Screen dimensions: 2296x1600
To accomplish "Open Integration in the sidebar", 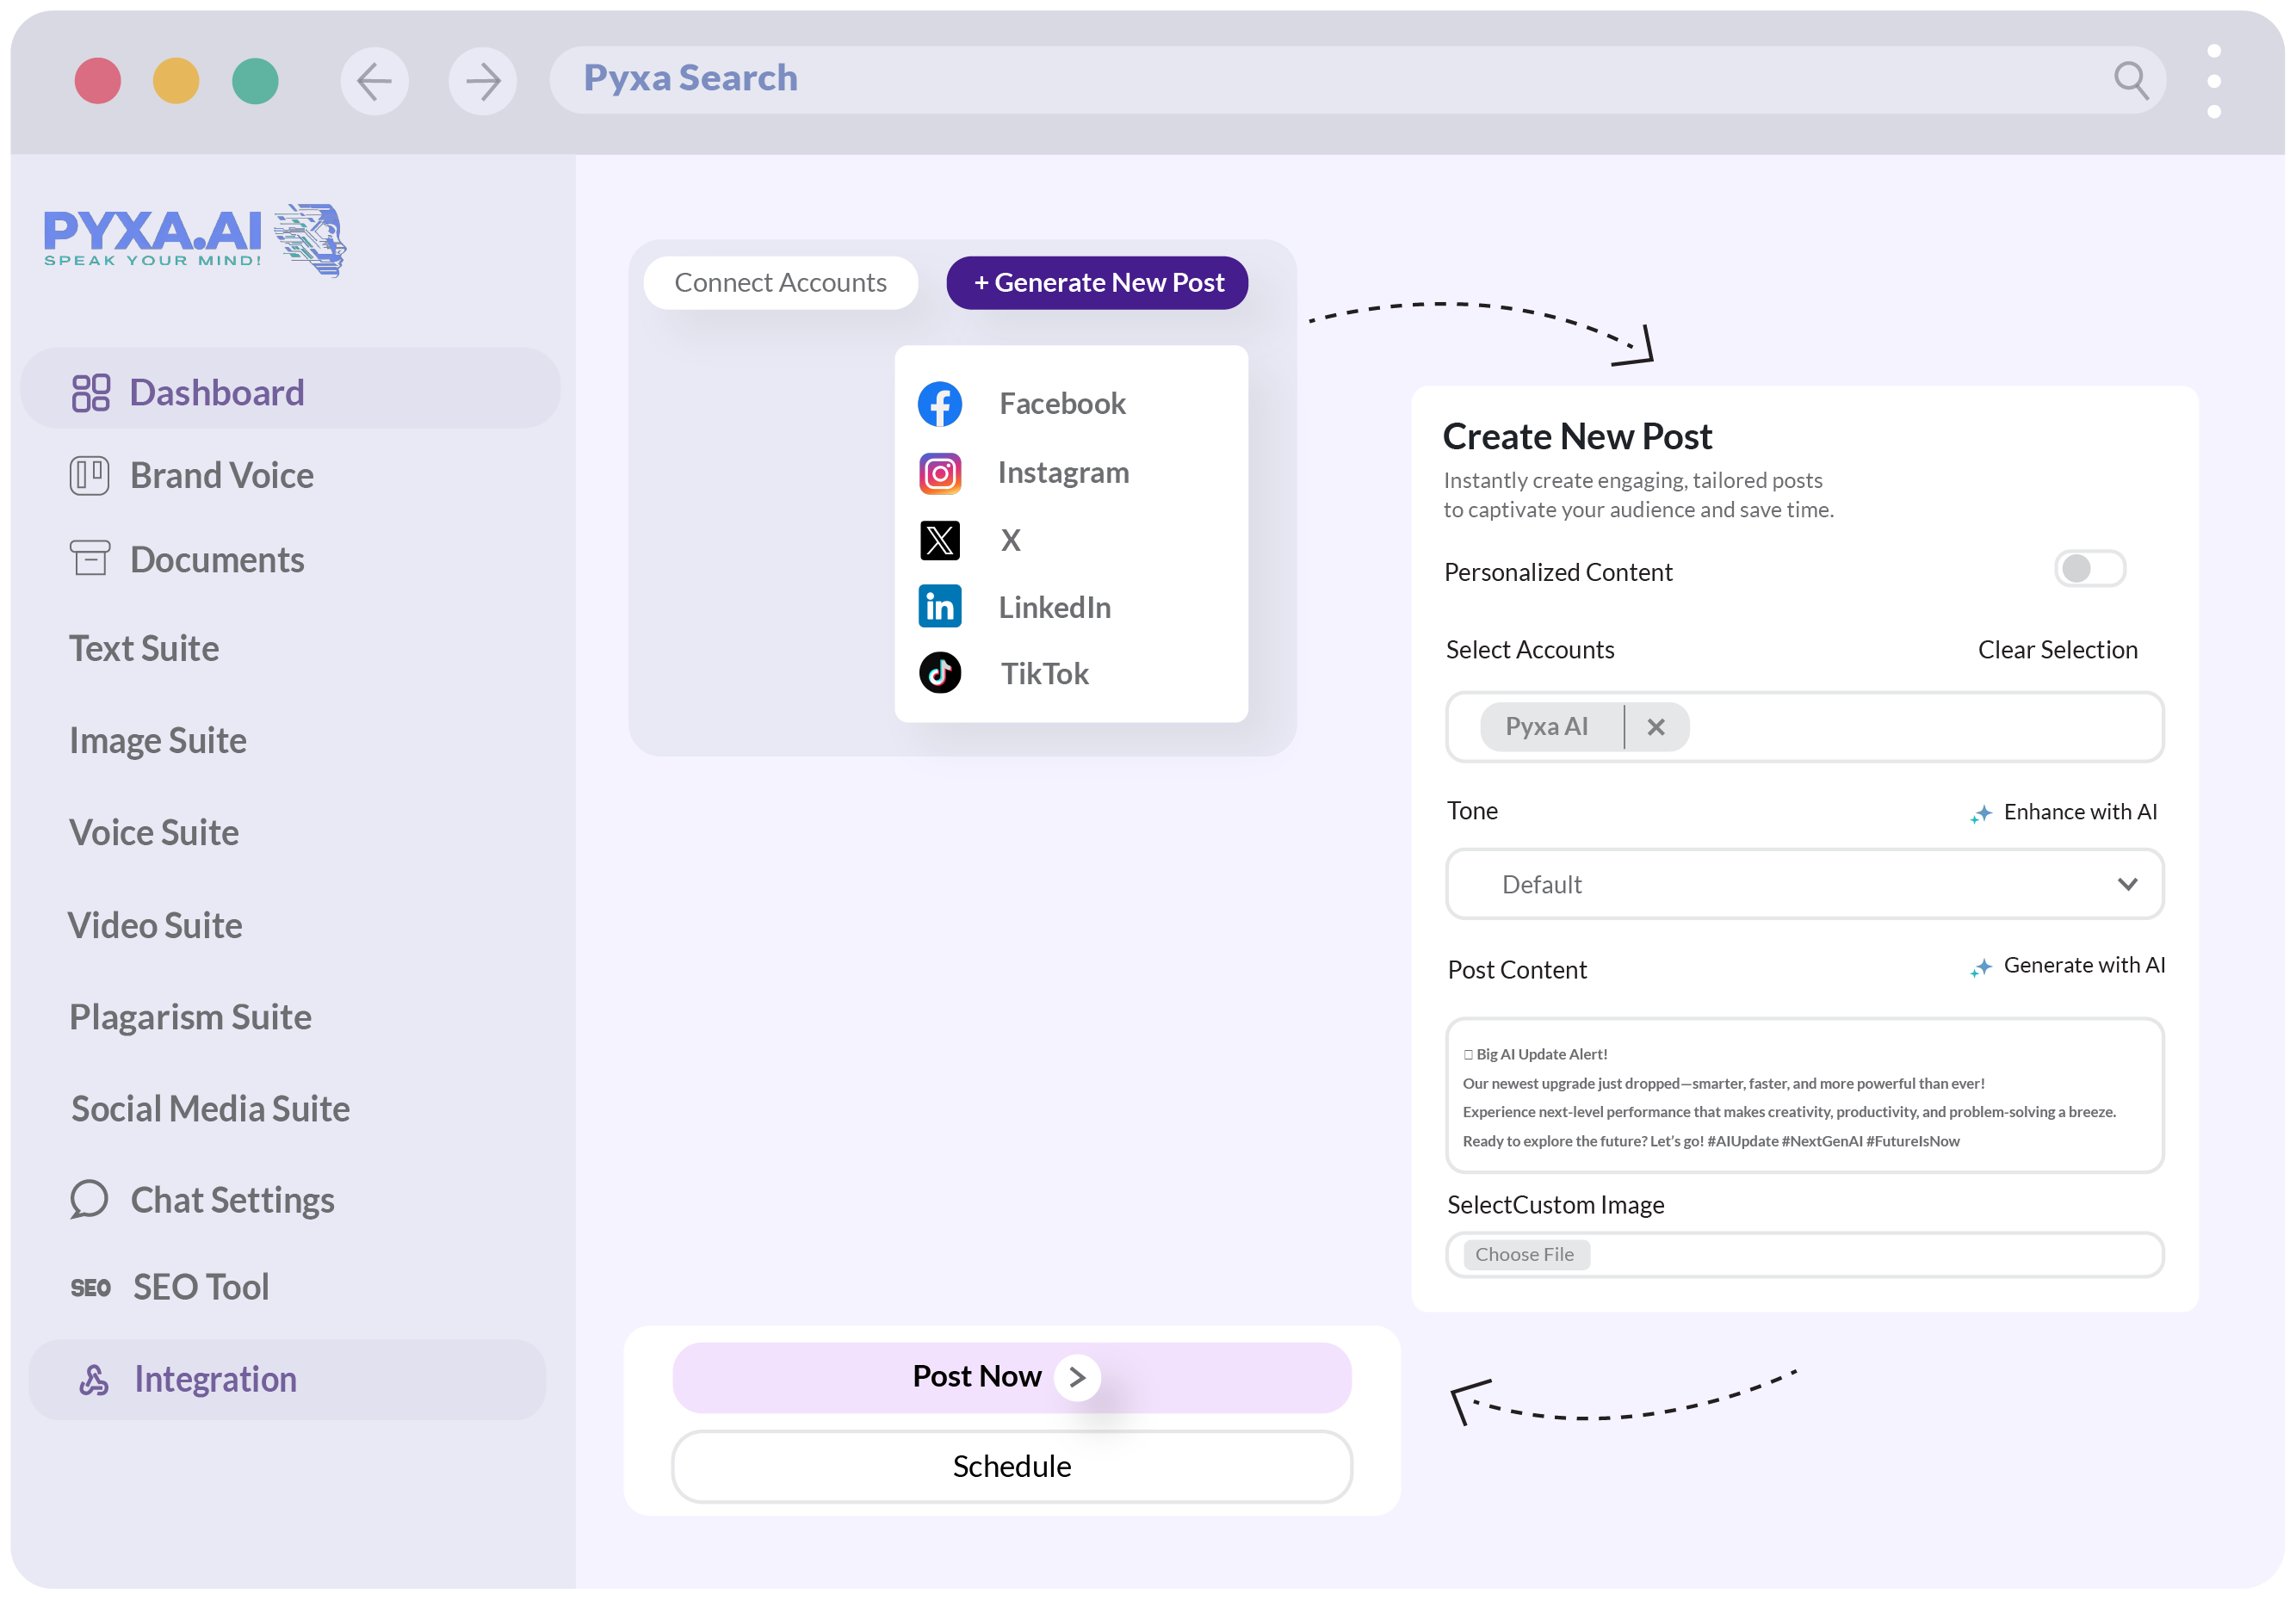I will 287,1380.
